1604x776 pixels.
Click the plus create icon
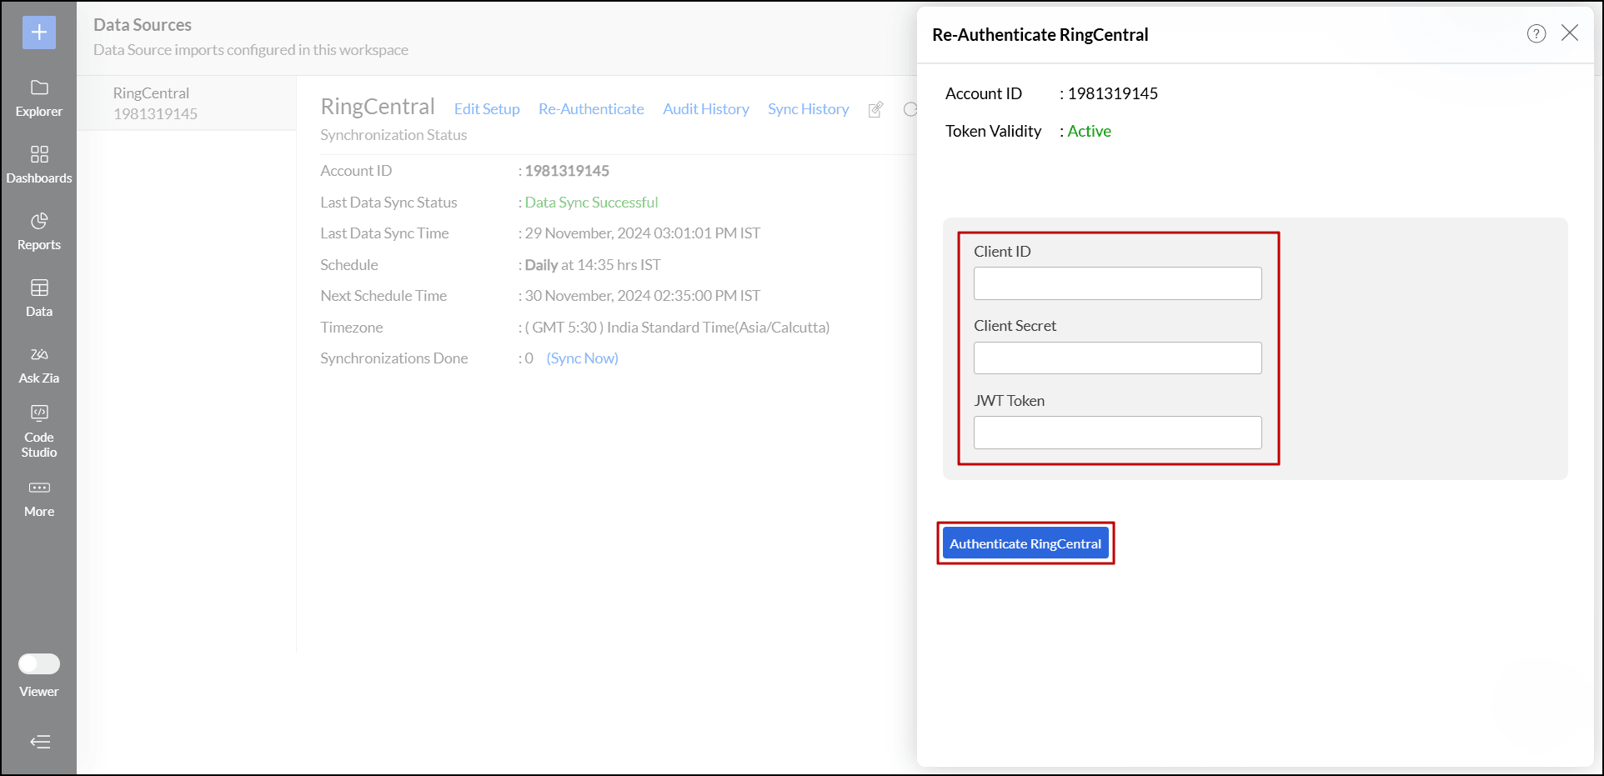pyautogui.click(x=38, y=33)
